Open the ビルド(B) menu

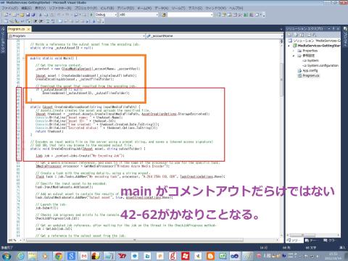107,8
